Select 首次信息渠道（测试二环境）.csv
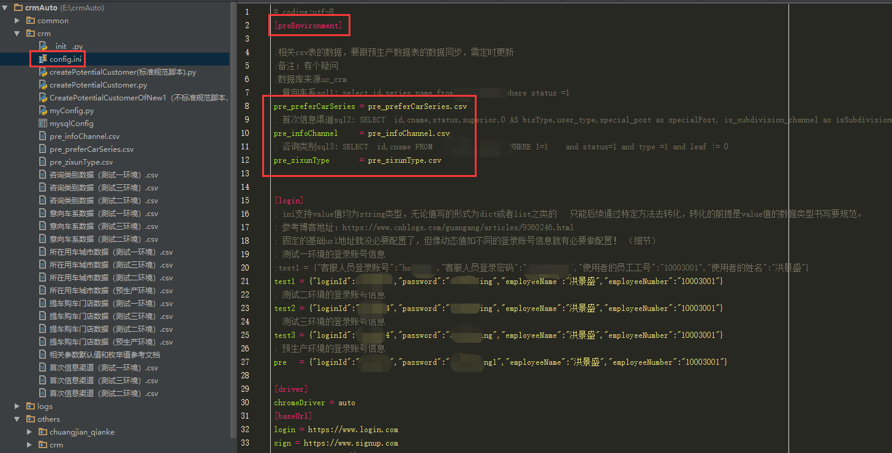Screen dimensions: 892x453 point(104,394)
